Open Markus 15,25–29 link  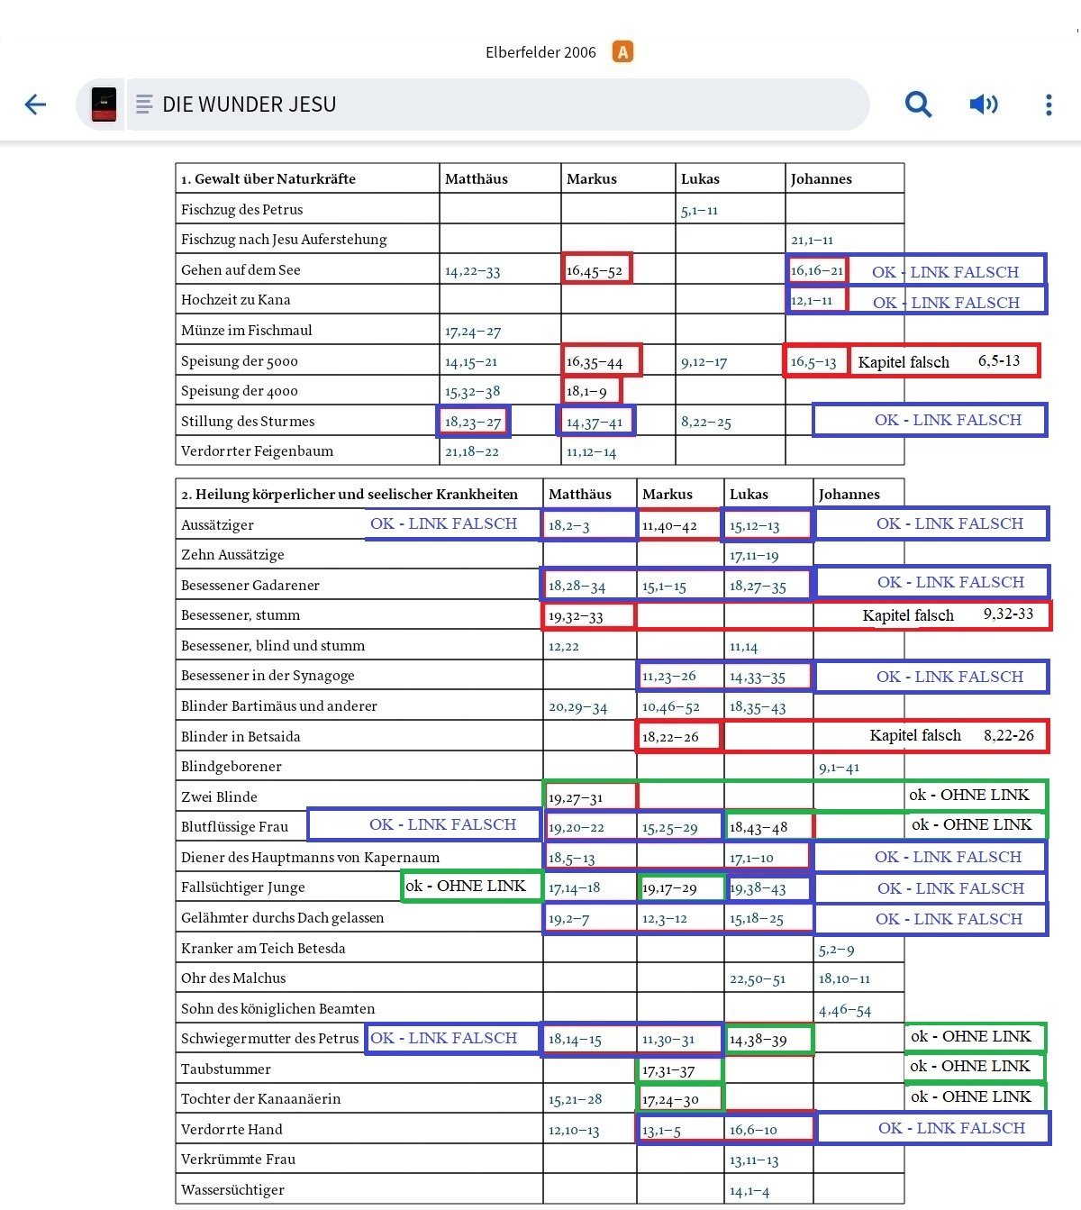669,828
